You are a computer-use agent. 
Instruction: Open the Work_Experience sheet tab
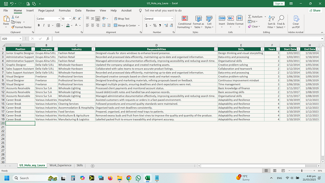click(60, 165)
